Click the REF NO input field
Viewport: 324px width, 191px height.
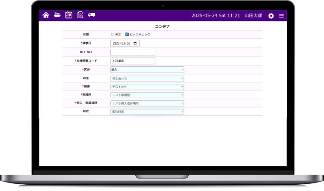coord(133,52)
